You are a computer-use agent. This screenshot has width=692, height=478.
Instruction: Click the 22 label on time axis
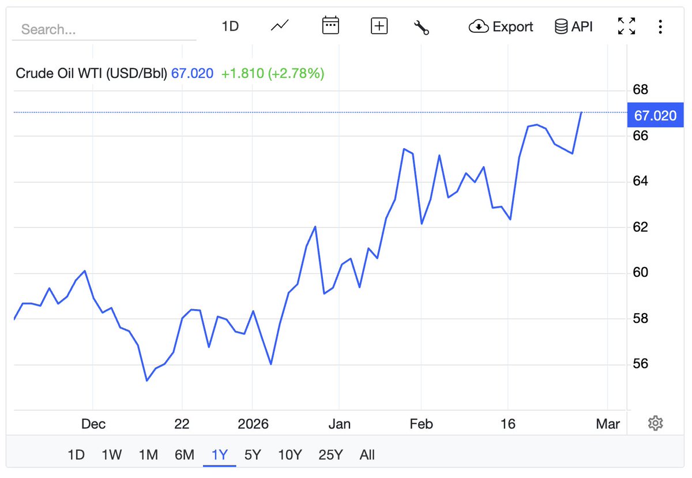[182, 424]
